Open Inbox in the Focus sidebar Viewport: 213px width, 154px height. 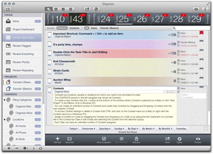tap(22, 21)
